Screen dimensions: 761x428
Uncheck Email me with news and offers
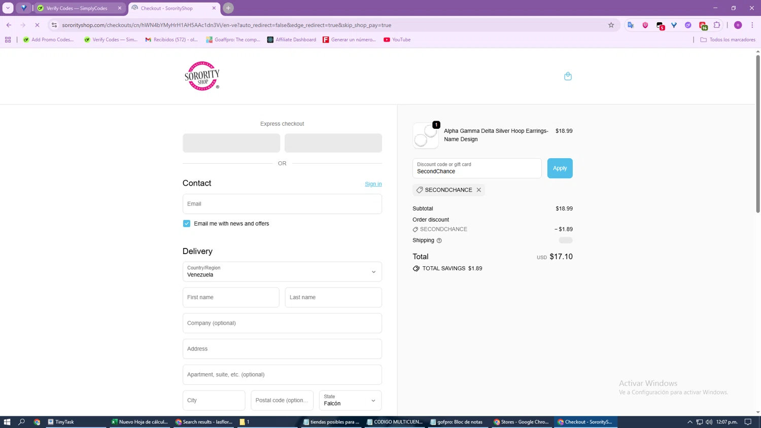187,224
